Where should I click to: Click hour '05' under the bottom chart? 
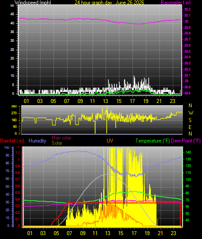pos(56,233)
